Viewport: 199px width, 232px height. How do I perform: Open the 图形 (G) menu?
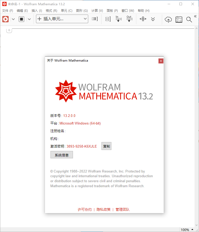pyautogui.click(x=82, y=11)
